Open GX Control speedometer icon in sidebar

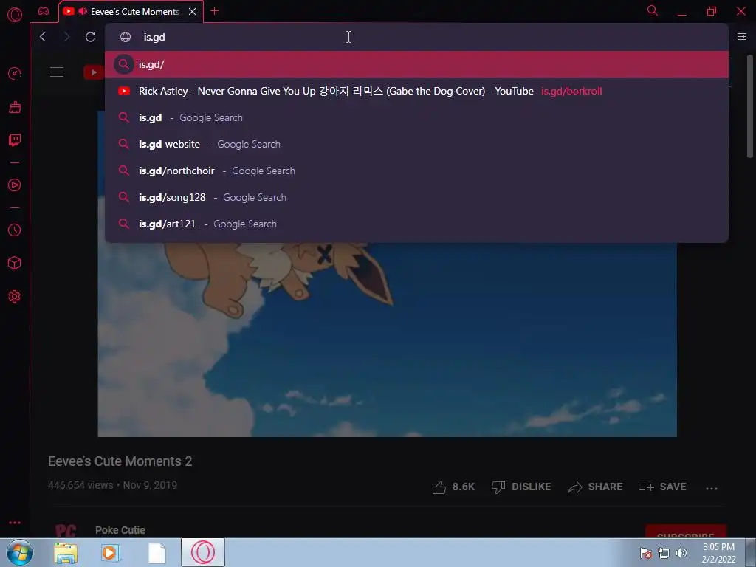tap(15, 73)
